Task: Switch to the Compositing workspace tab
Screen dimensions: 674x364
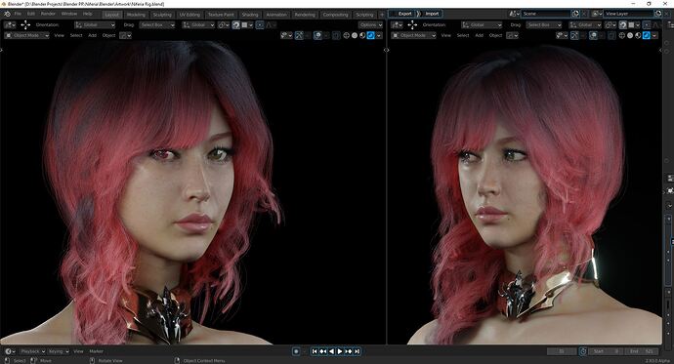Action: pyautogui.click(x=335, y=15)
